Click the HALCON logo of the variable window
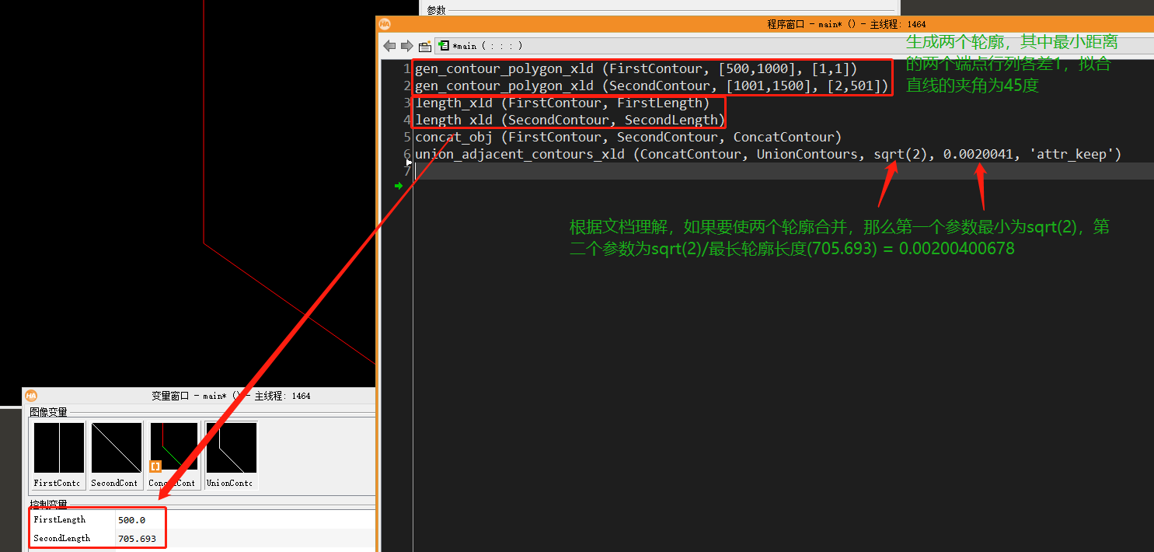 (31, 396)
